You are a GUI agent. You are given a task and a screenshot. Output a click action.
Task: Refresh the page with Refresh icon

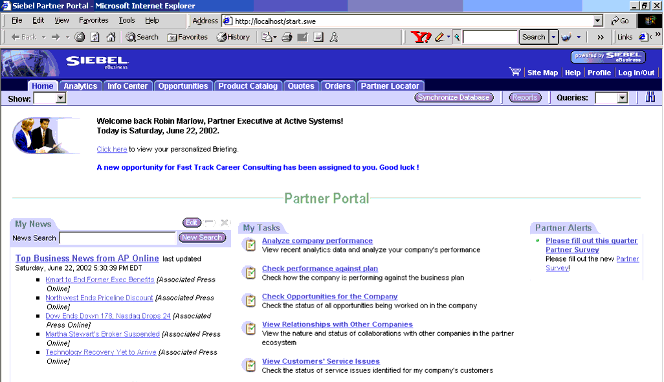point(95,38)
